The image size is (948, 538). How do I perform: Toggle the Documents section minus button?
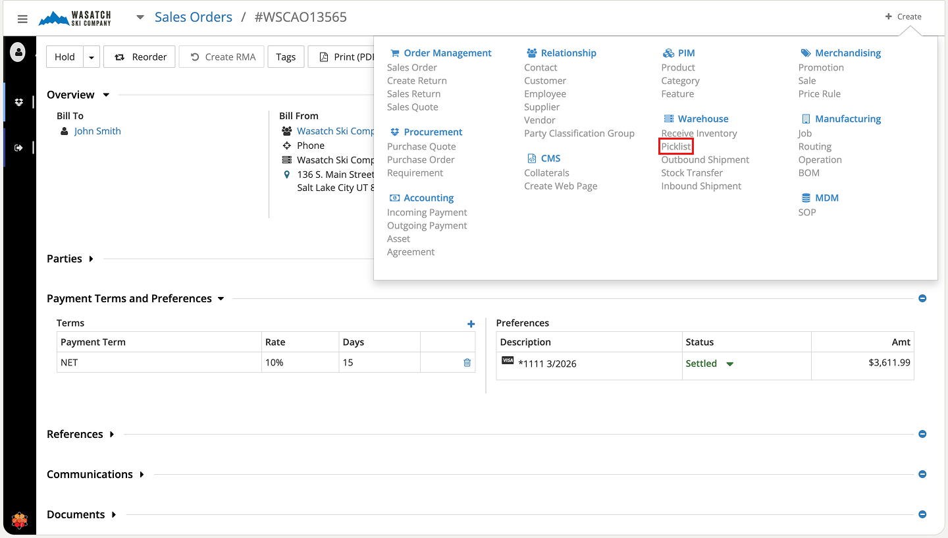(x=922, y=514)
